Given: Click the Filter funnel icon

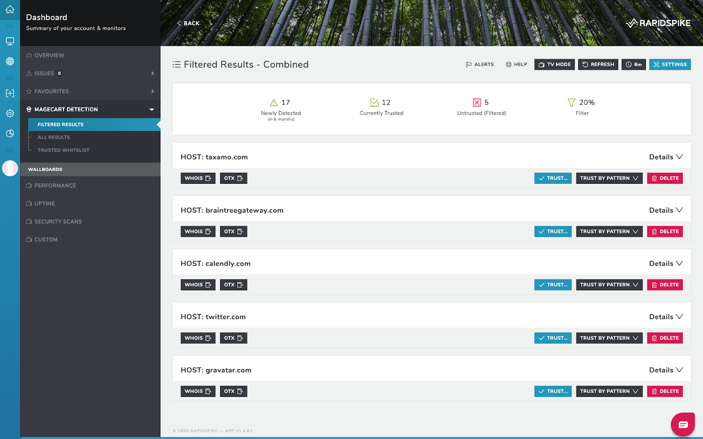Looking at the screenshot, I should click(x=571, y=103).
